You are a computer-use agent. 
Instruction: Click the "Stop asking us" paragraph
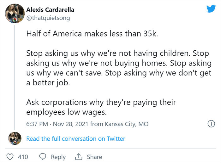tap(119, 68)
